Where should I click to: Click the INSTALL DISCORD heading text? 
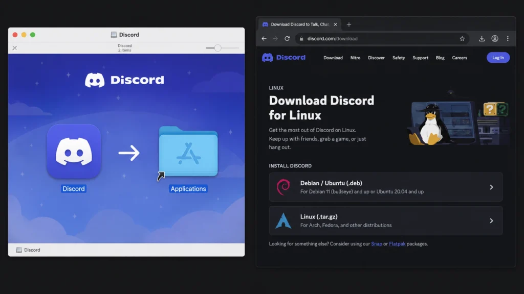click(290, 166)
